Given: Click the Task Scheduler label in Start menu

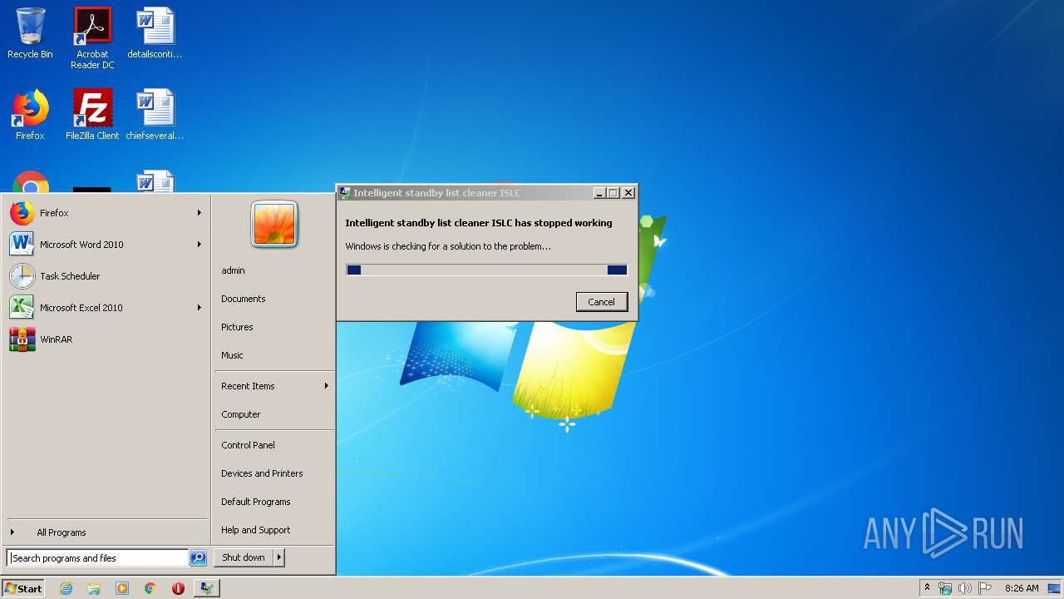Looking at the screenshot, I should click(70, 276).
